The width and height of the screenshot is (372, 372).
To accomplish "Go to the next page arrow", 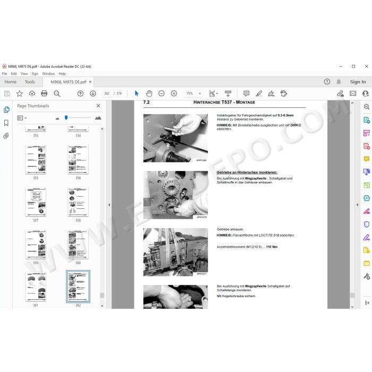I will pos(93,94).
